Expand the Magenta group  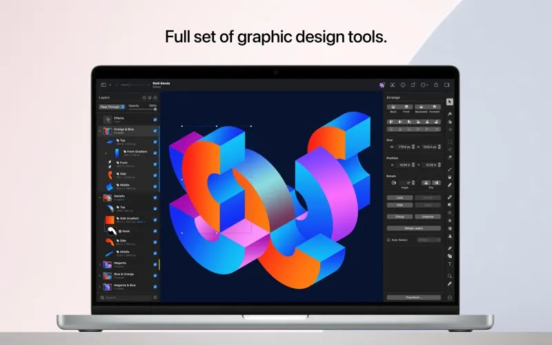point(99,265)
